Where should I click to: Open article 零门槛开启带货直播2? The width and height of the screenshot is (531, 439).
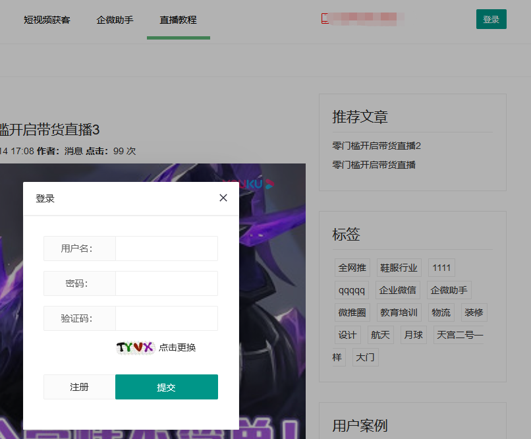pyautogui.click(x=376, y=146)
